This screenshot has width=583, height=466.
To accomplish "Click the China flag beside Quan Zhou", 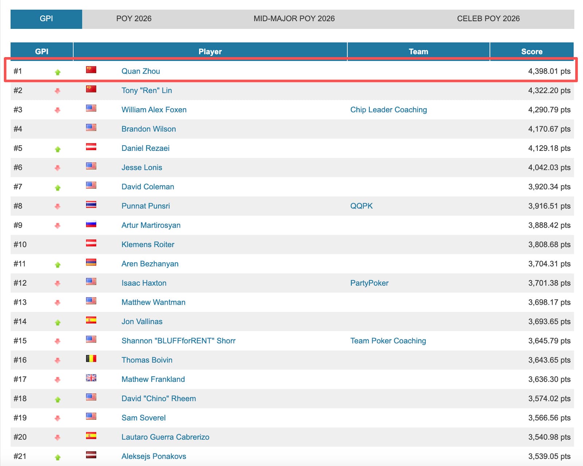I will (91, 70).
